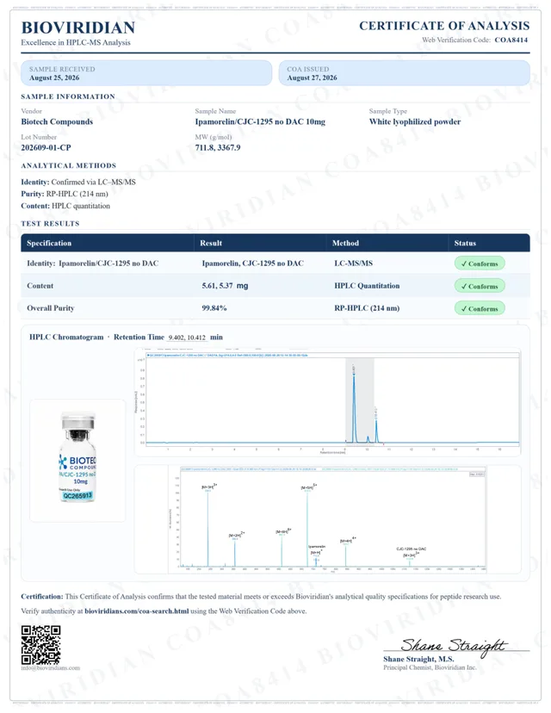The height and width of the screenshot is (713, 551).
Task: Click the Content: HPLC quantitation line
Action: [x=65, y=206]
